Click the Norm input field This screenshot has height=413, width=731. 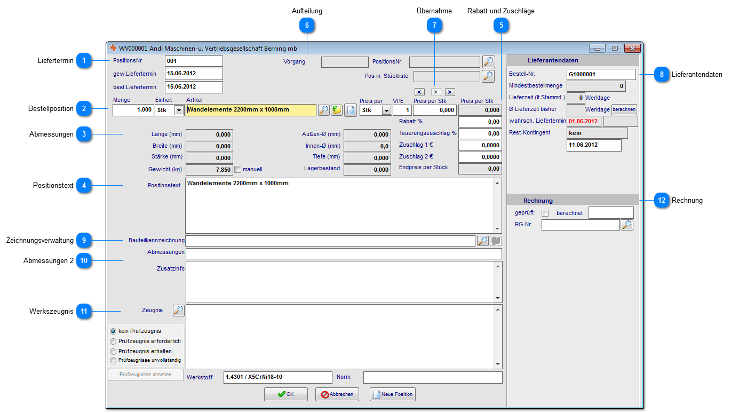433,377
